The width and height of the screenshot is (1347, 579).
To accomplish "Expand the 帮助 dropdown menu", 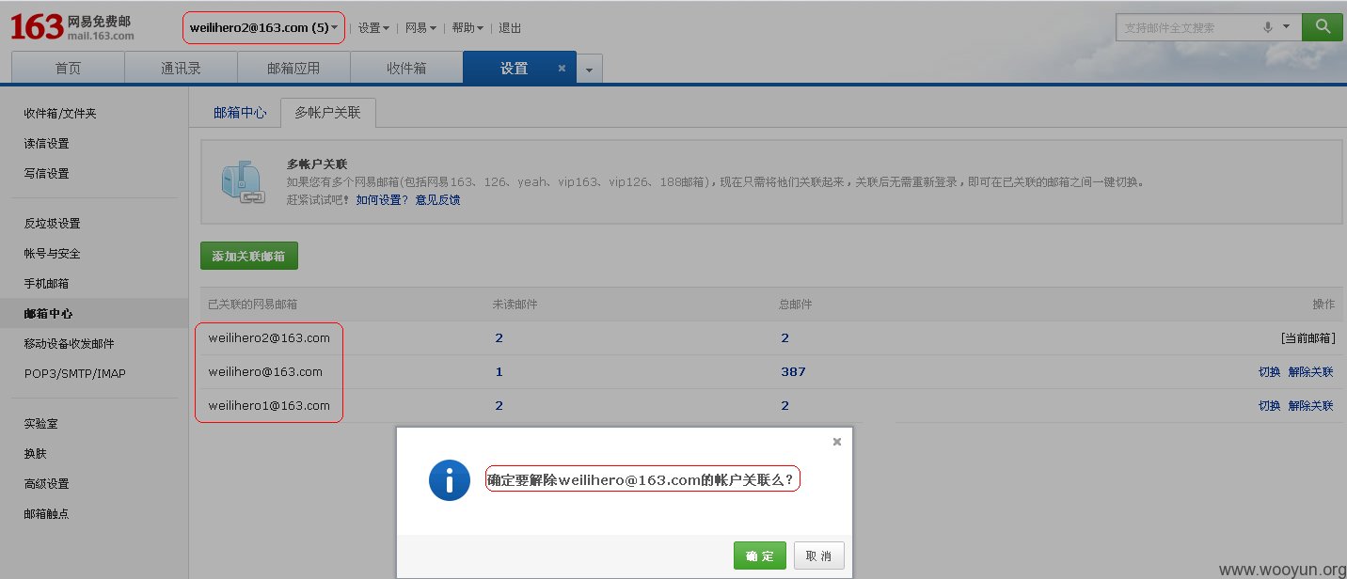I will [467, 28].
